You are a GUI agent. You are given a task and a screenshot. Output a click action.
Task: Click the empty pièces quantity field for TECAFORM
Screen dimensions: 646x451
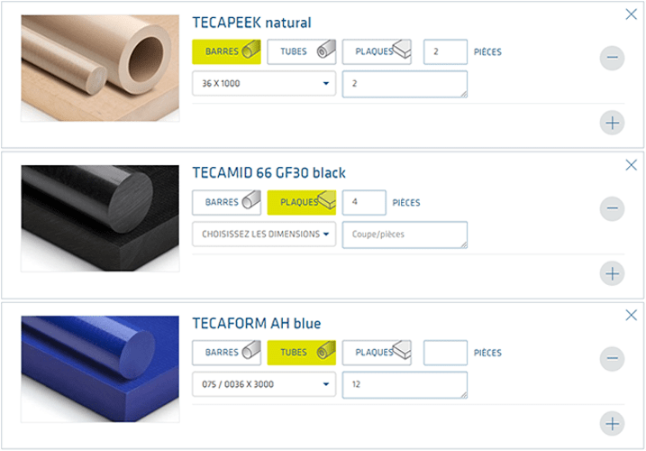(x=445, y=353)
